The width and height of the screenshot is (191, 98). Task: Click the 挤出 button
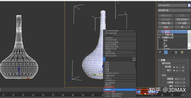click(182, 16)
